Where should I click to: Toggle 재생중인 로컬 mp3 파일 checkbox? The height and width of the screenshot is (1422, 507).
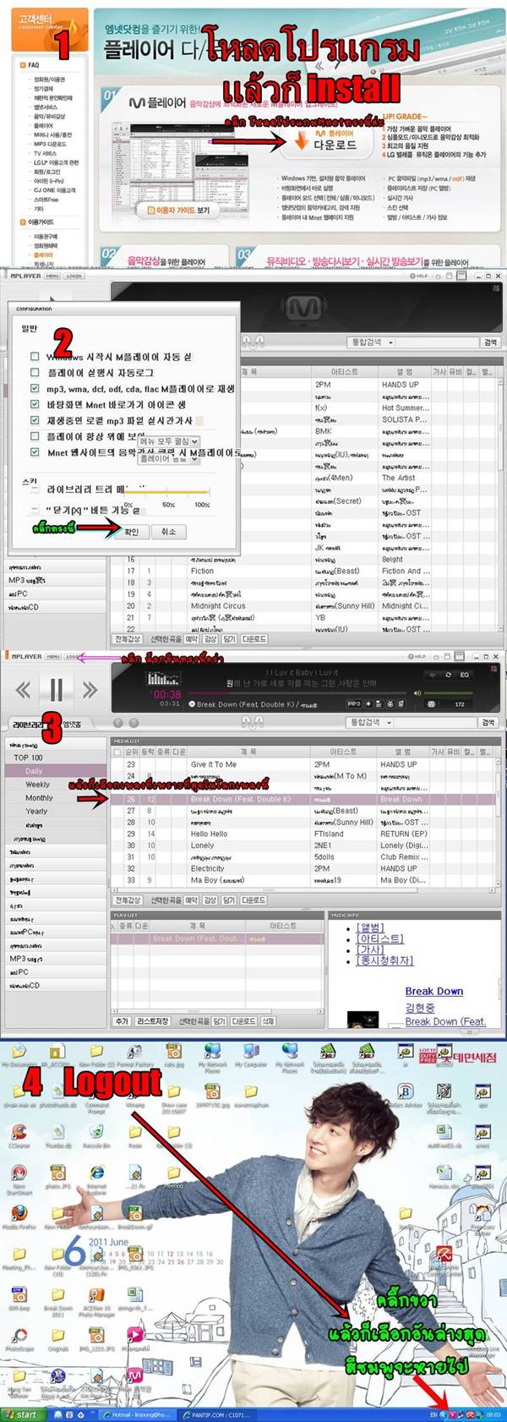click(x=35, y=420)
